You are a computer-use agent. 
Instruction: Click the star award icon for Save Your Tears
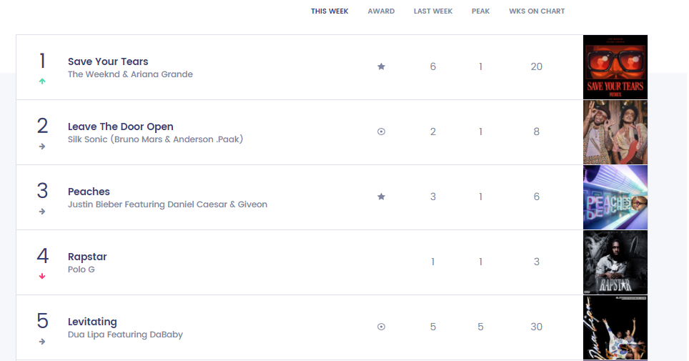pos(381,66)
